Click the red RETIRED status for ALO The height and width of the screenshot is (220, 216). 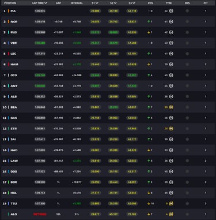pyautogui.click(x=40, y=214)
